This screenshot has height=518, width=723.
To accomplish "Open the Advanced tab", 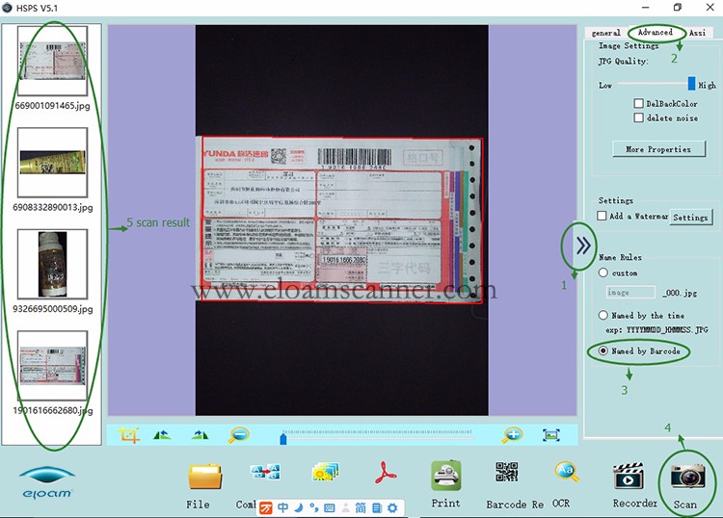I will pos(656,33).
